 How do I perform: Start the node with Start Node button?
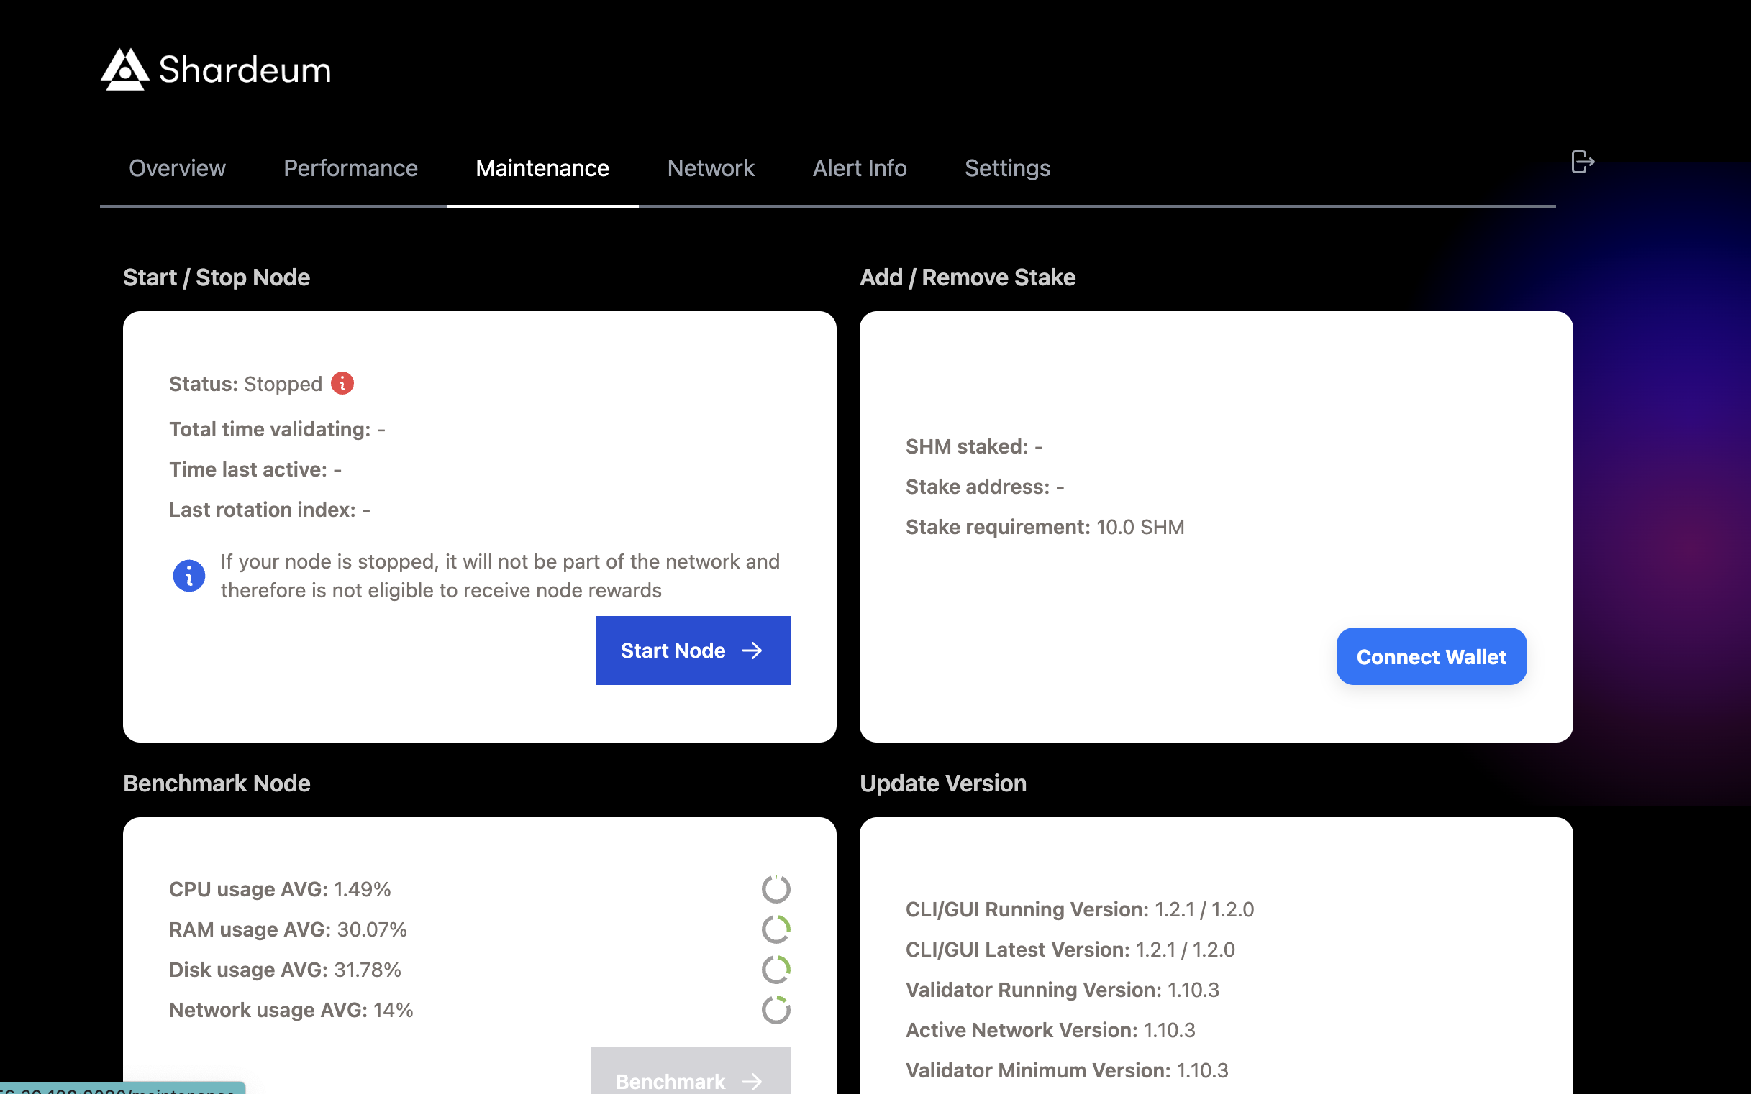coord(693,651)
